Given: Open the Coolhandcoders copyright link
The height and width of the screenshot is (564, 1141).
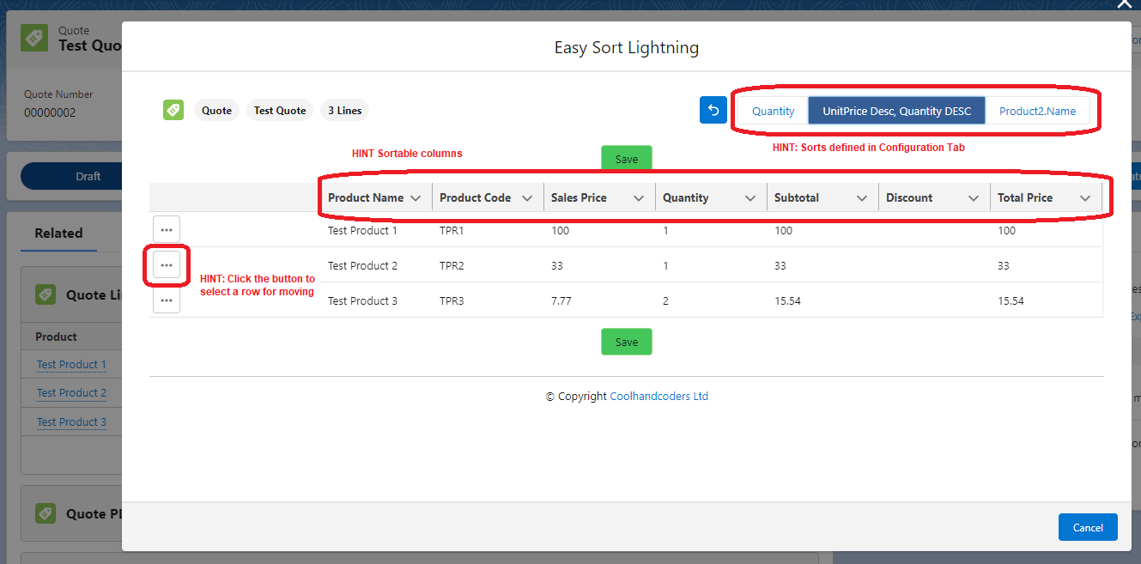Looking at the screenshot, I should tap(659, 397).
